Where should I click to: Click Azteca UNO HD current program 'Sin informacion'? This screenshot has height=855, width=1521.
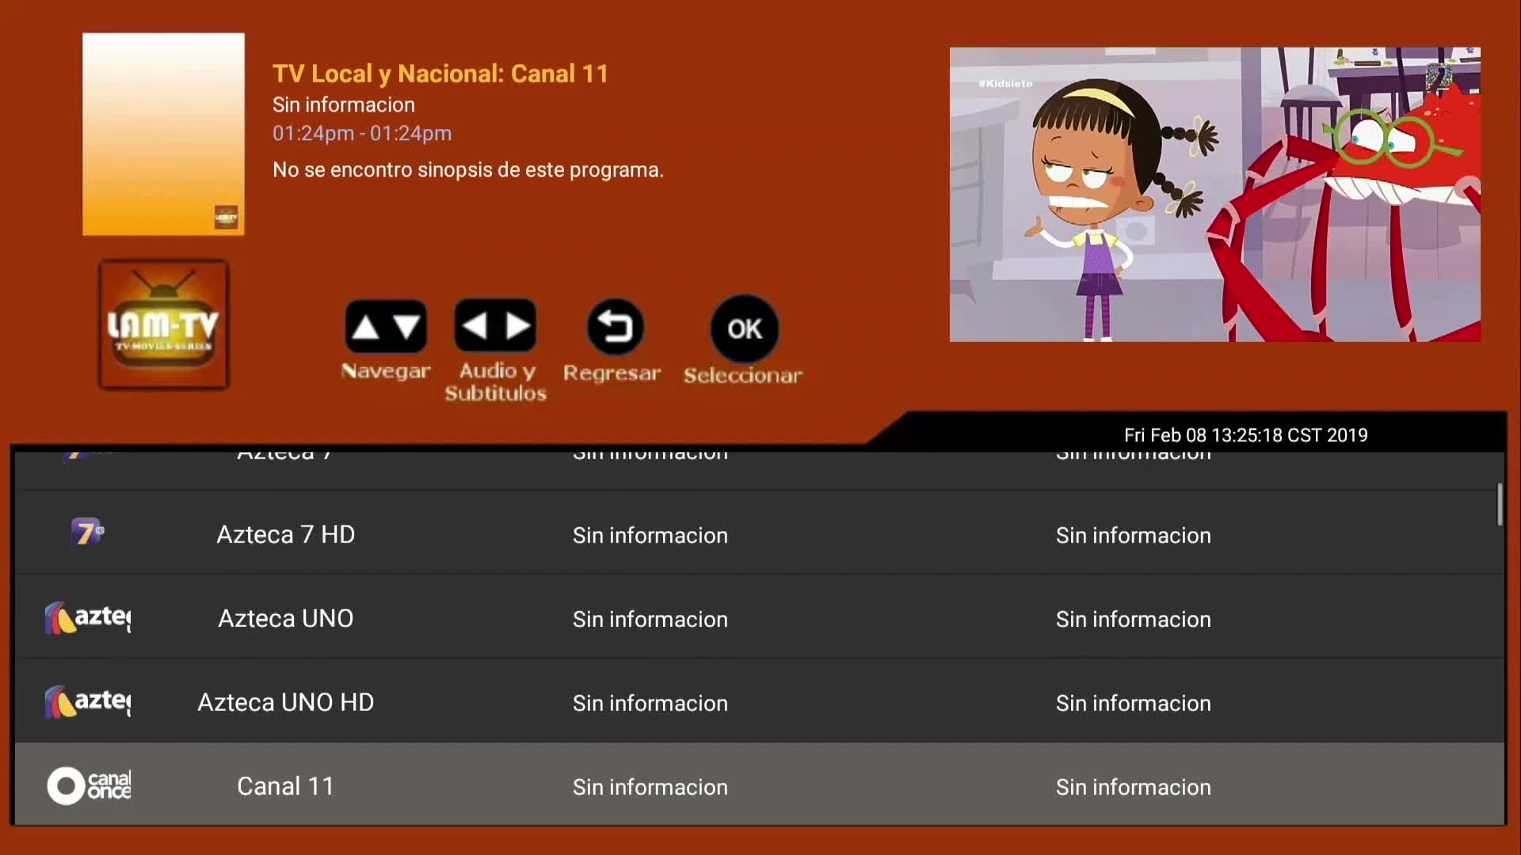650,704
